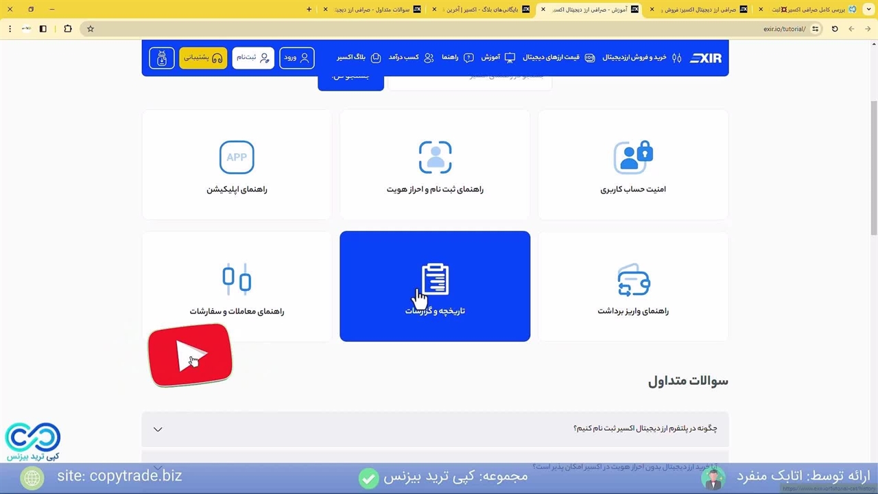
Task: Expand the chevron of the first FAQ item
Action: pos(158,429)
